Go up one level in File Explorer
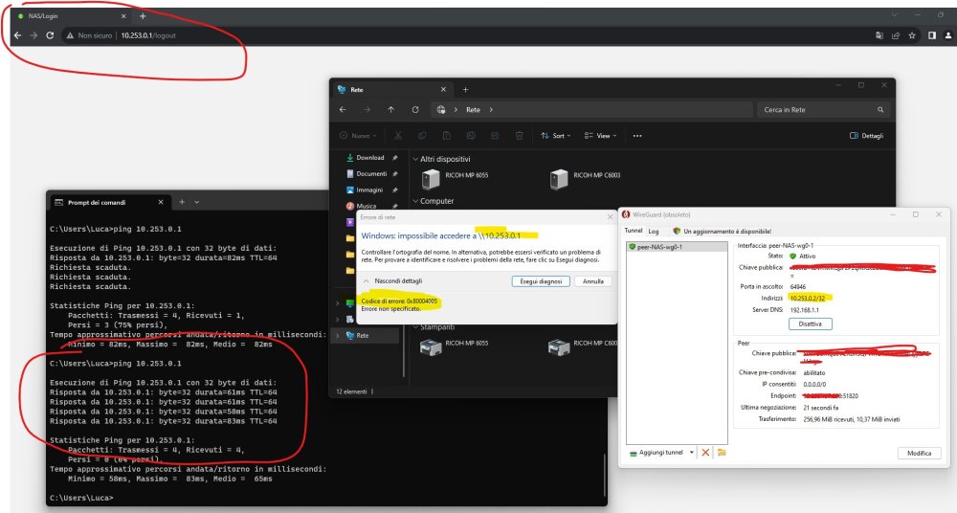 coord(390,110)
